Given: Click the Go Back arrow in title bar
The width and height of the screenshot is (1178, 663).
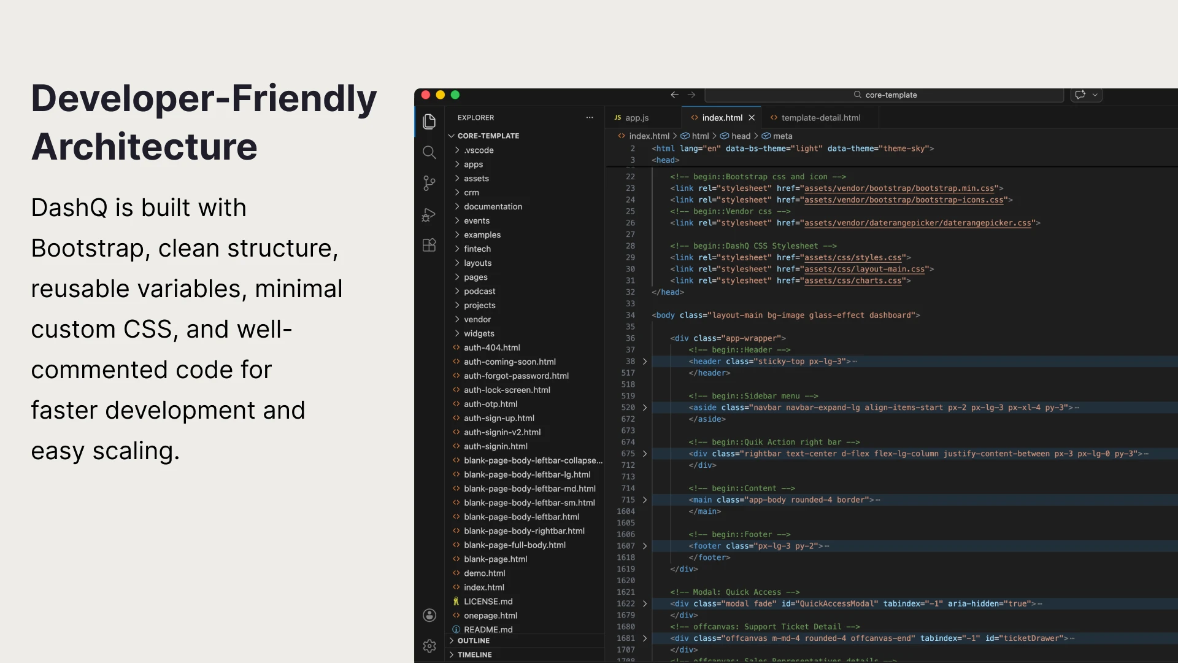Looking at the screenshot, I should pyautogui.click(x=674, y=95).
